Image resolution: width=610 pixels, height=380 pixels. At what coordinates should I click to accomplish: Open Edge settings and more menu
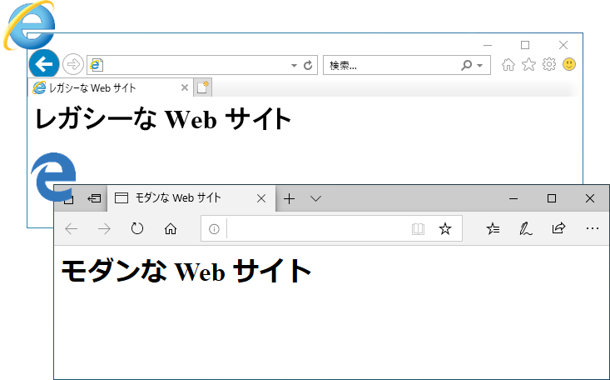pyautogui.click(x=592, y=228)
